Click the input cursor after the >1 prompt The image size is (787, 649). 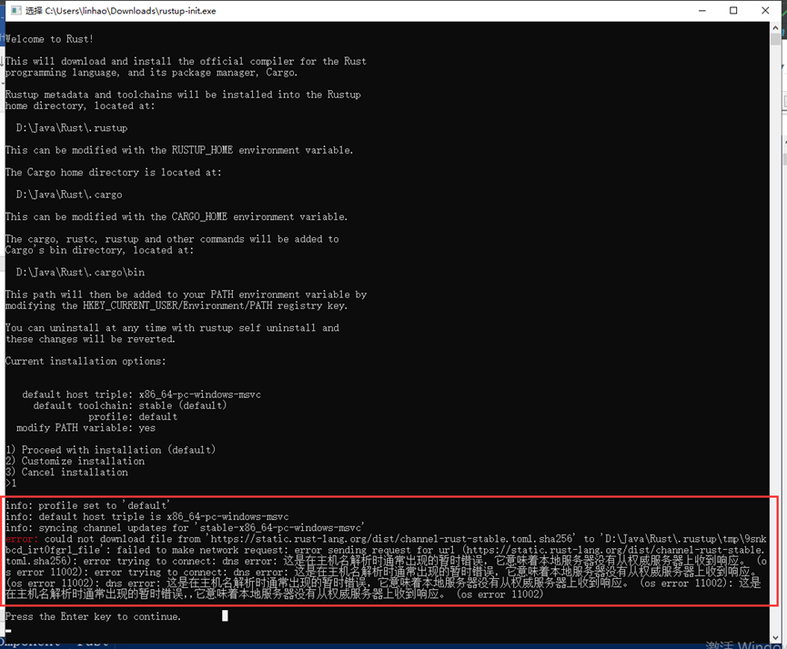[20, 483]
